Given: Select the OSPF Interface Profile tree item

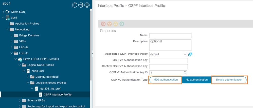Looking at the screenshot, I should coord(45,95).
